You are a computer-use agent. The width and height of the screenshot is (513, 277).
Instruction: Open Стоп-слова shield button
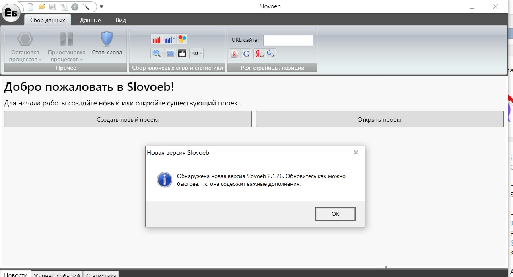click(x=107, y=44)
